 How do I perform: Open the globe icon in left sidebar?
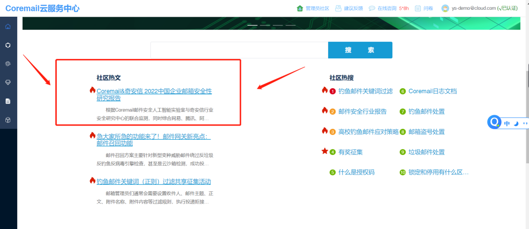8,63
